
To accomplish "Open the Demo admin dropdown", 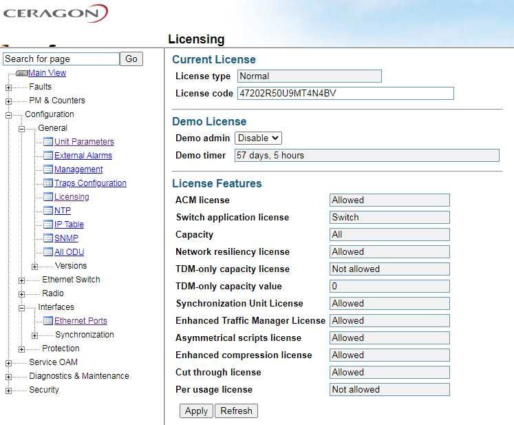I will coord(258,138).
